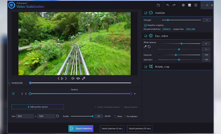
Task: Click the green-magenta tint slider
Action: (179, 50)
